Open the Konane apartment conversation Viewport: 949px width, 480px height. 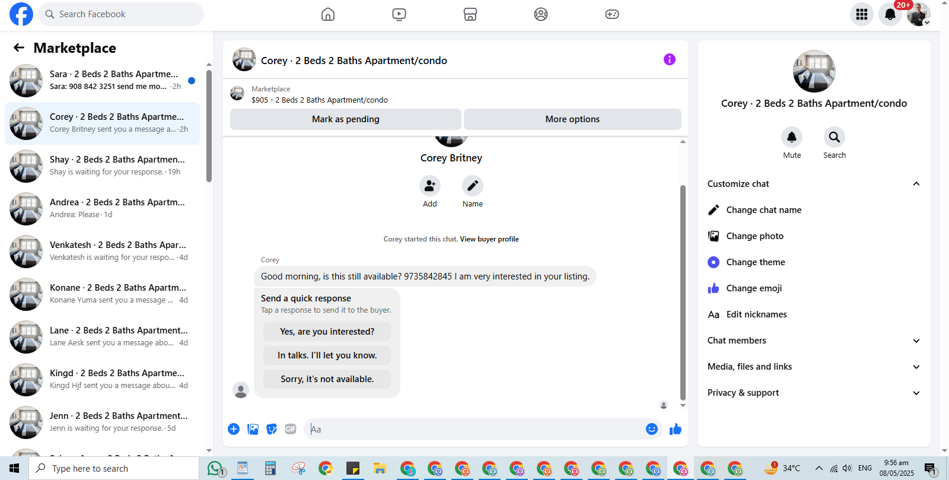pos(102,294)
